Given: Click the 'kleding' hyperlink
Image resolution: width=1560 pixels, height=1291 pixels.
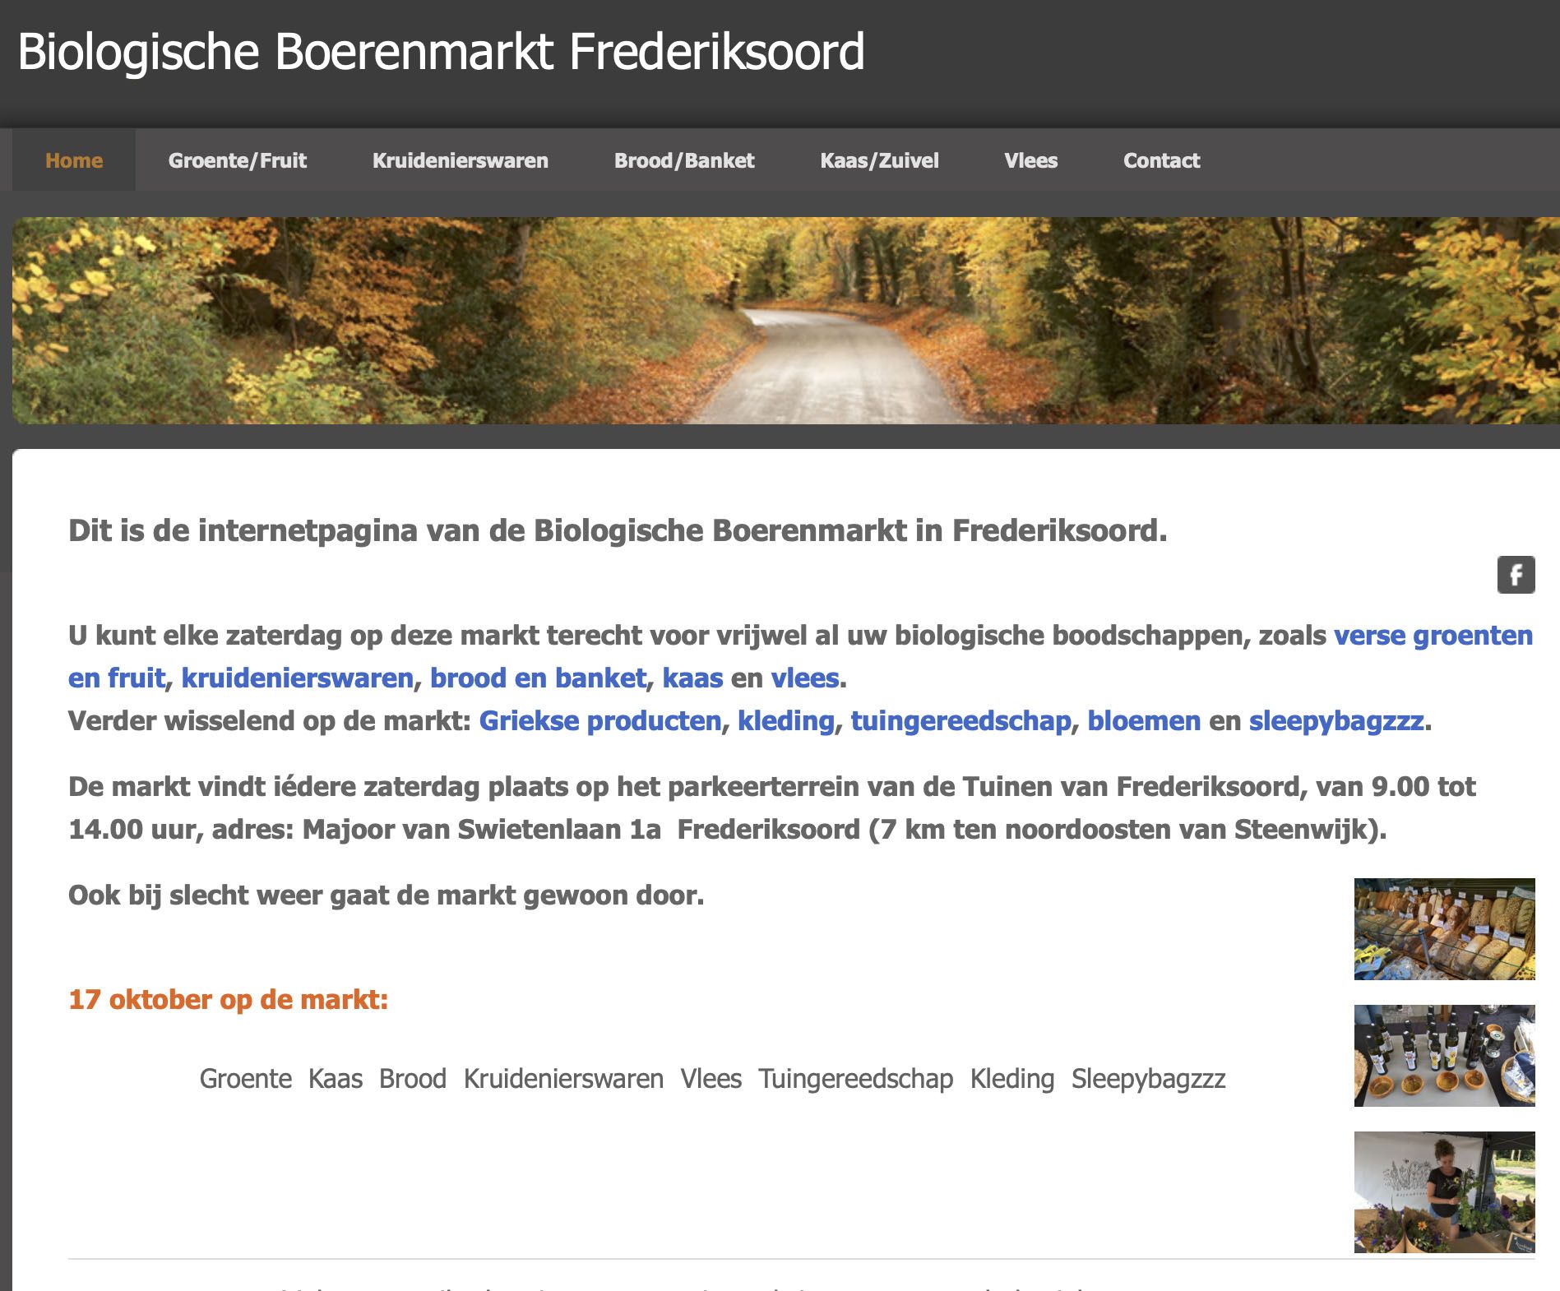Looking at the screenshot, I should coord(785,721).
